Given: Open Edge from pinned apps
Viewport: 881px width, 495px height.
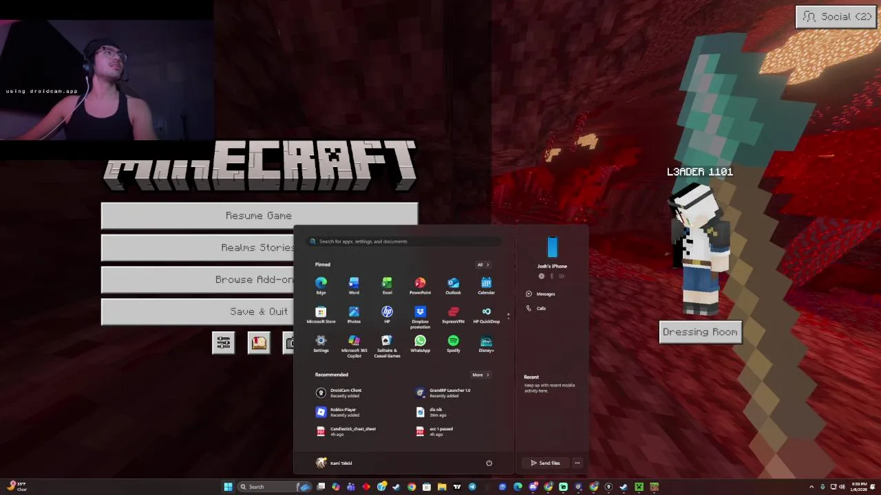Looking at the screenshot, I should (321, 285).
